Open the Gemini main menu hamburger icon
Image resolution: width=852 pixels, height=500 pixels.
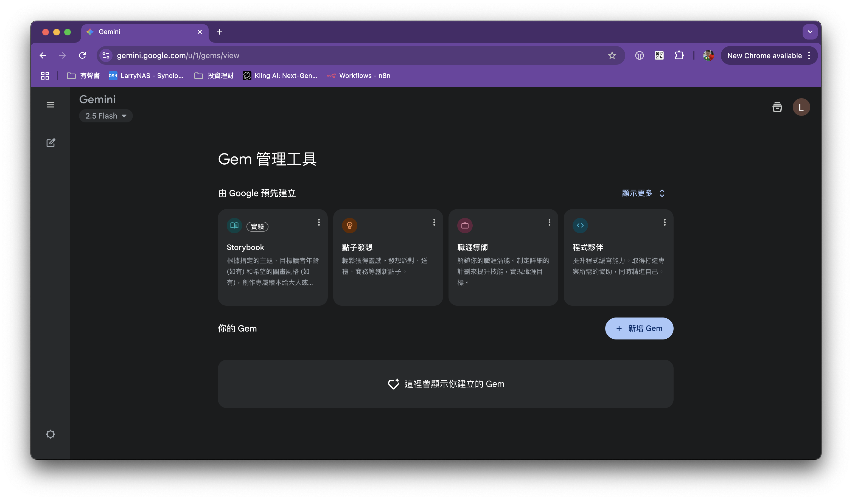tap(51, 105)
